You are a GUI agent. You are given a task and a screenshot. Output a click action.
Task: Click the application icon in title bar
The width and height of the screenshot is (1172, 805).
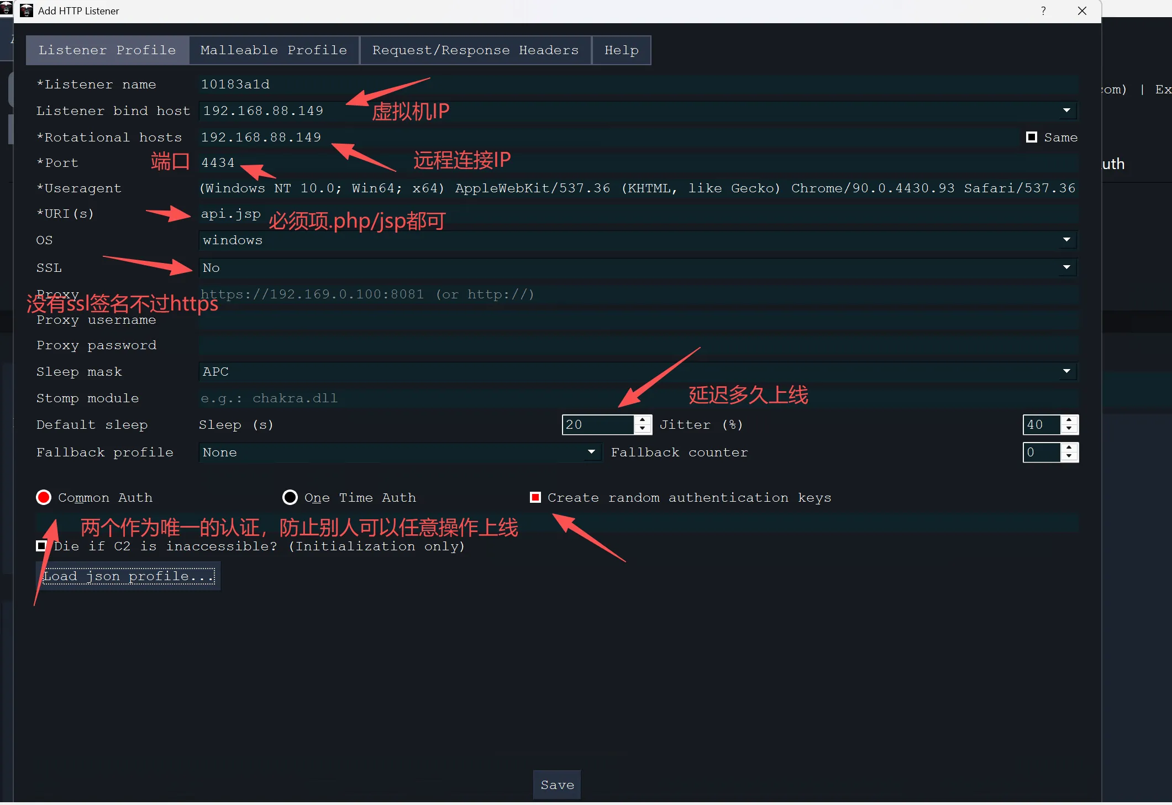tap(26, 10)
